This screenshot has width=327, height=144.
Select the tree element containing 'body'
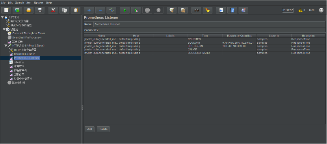(x=21, y=25)
